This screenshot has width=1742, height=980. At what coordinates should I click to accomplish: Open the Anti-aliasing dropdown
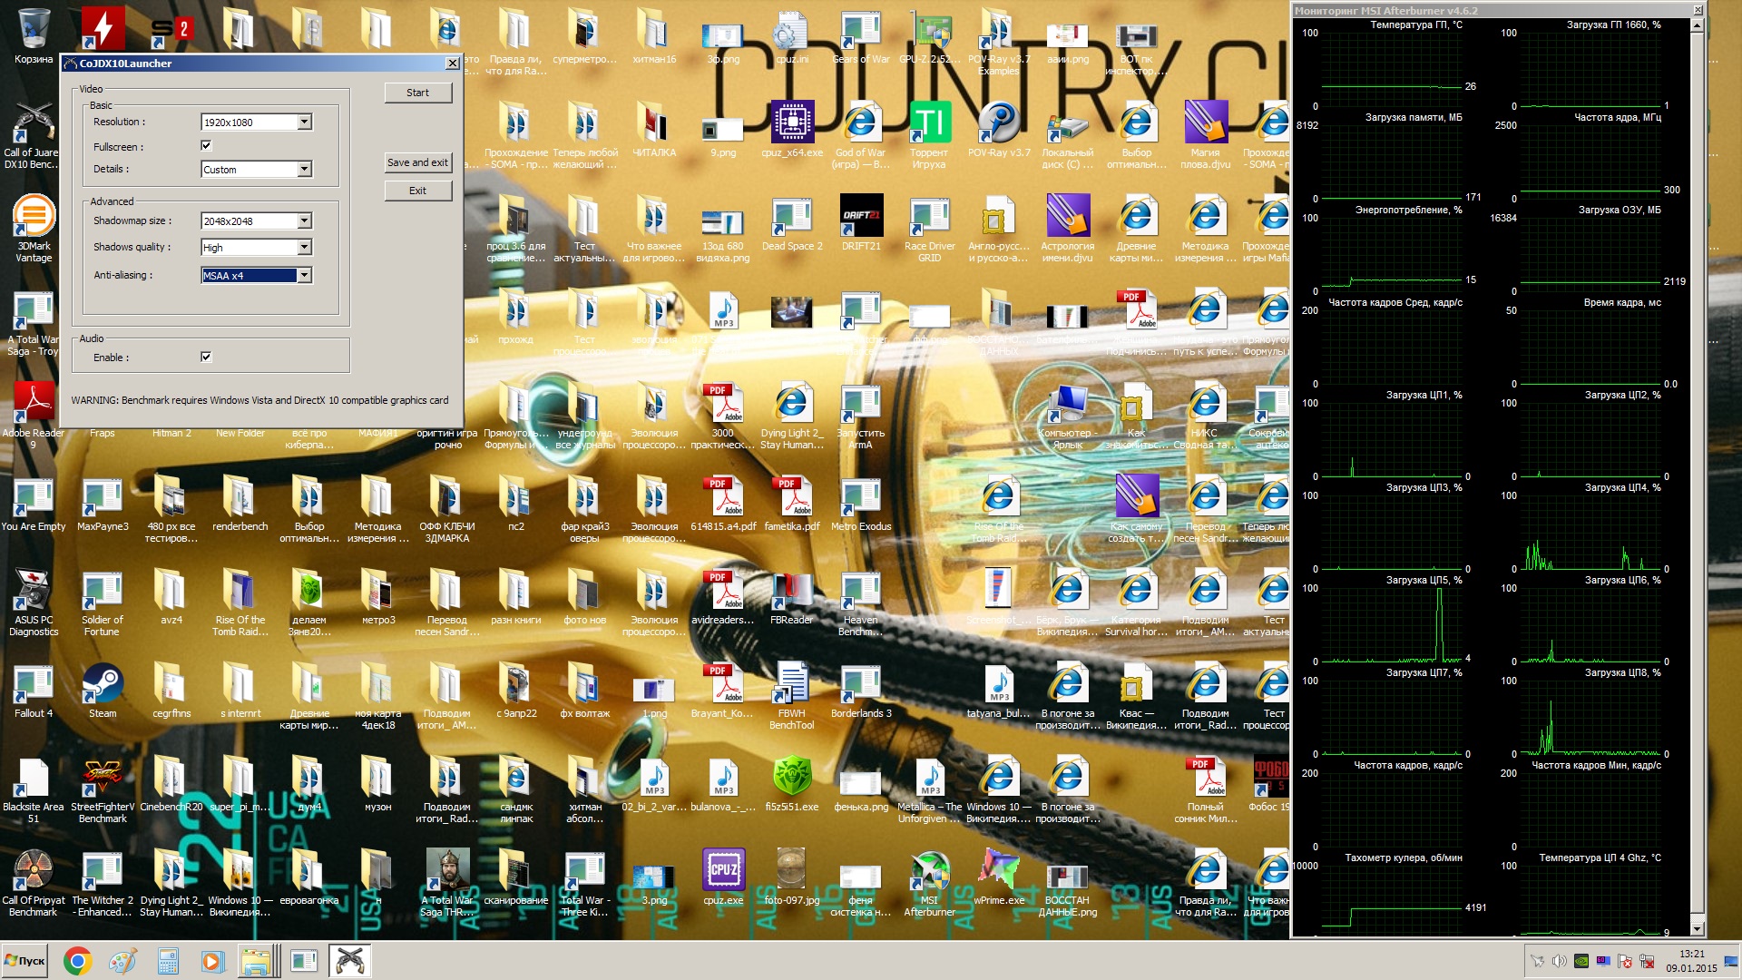coord(305,276)
